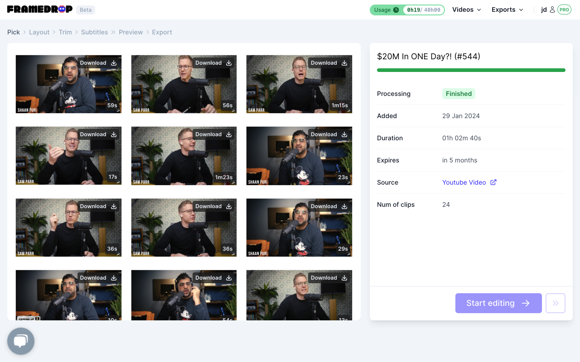Viewport: 580px width, 362px height.
Task: Open the chat support bubble
Action: pos(21,341)
